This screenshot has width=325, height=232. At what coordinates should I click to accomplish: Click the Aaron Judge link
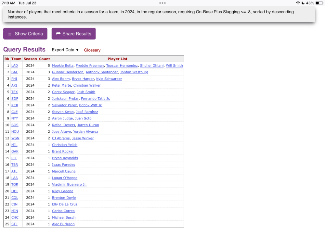(62, 118)
